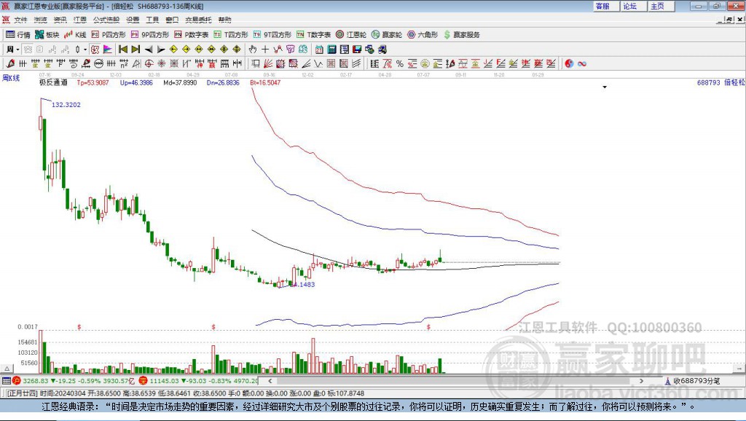The width and height of the screenshot is (746, 421).
Task: Open the 江恩轮 Gann wheel tool
Action: 351,35
